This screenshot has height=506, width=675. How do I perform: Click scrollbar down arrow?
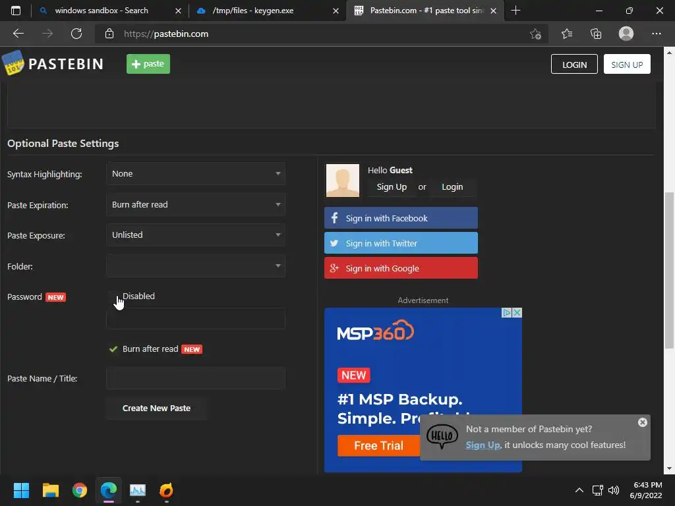point(669,468)
